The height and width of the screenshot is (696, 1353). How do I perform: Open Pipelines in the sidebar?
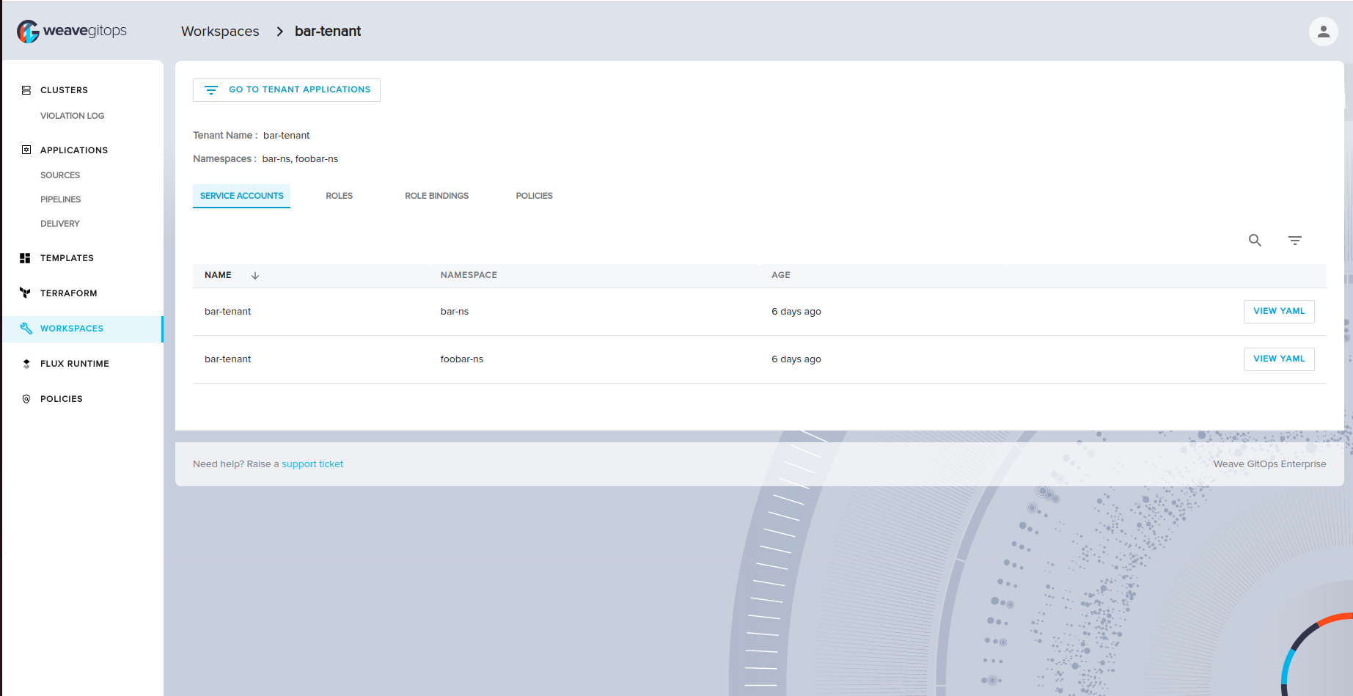60,199
